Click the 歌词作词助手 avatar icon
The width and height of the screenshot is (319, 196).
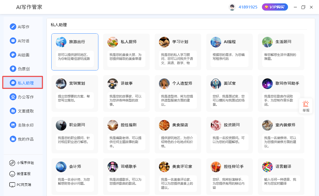tap(267, 83)
